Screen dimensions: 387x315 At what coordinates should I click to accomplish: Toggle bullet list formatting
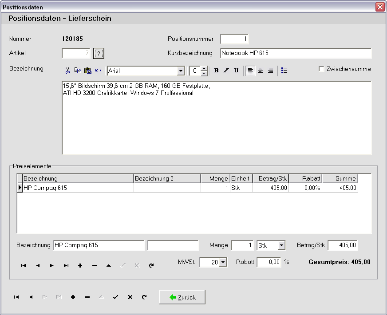click(284, 71)
